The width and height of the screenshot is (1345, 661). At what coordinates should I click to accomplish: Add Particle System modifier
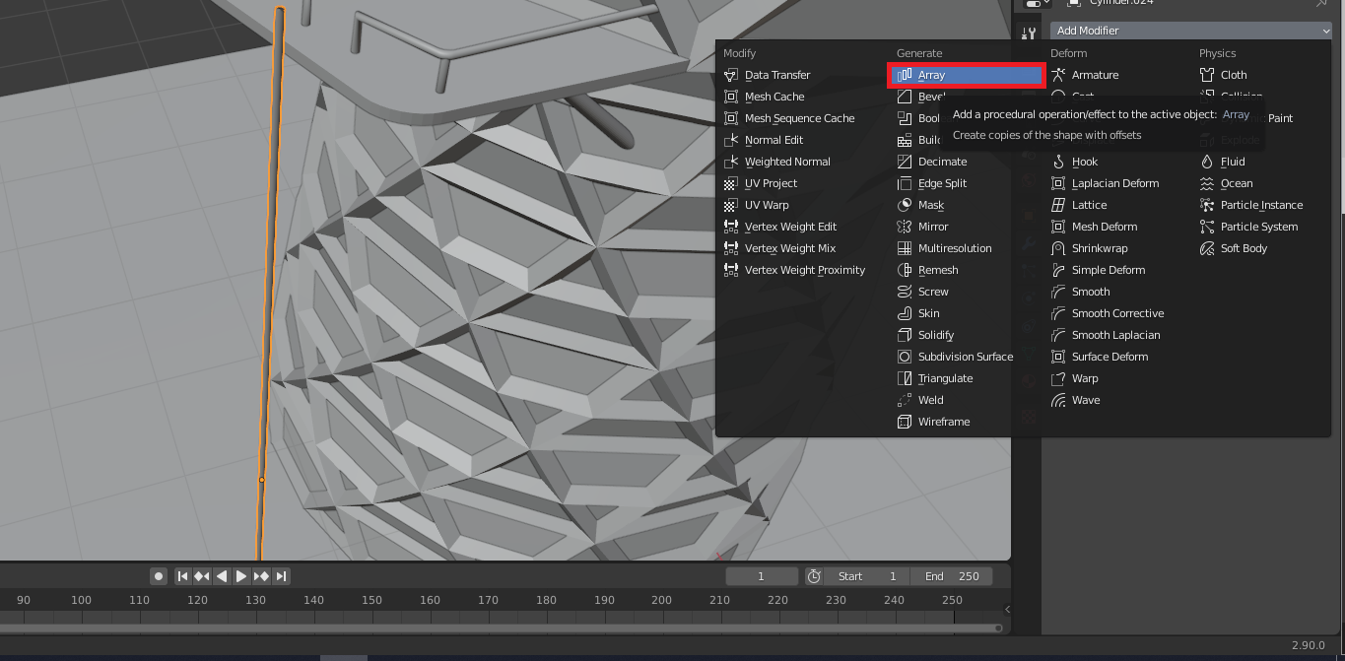point(1258,227)
